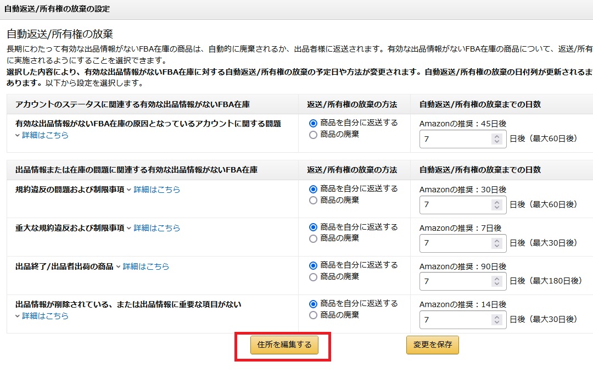Click the text 日後（最大180日後）
The width and height of the screenshot is (593, 378).
[x=545, y=281]
